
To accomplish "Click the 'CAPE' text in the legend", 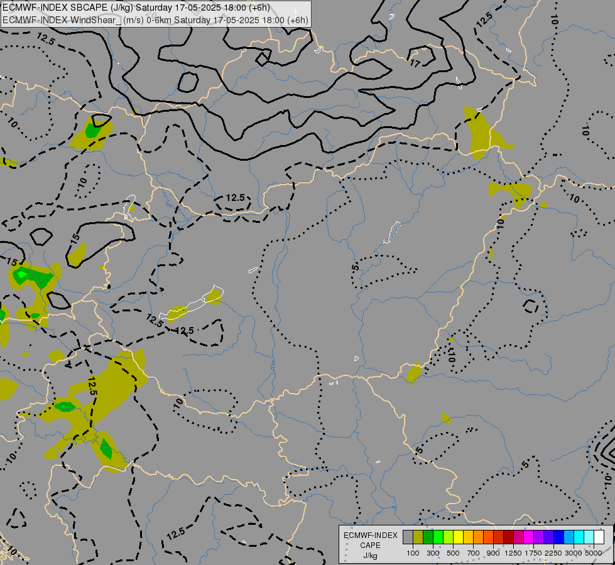I will point(370,546).
